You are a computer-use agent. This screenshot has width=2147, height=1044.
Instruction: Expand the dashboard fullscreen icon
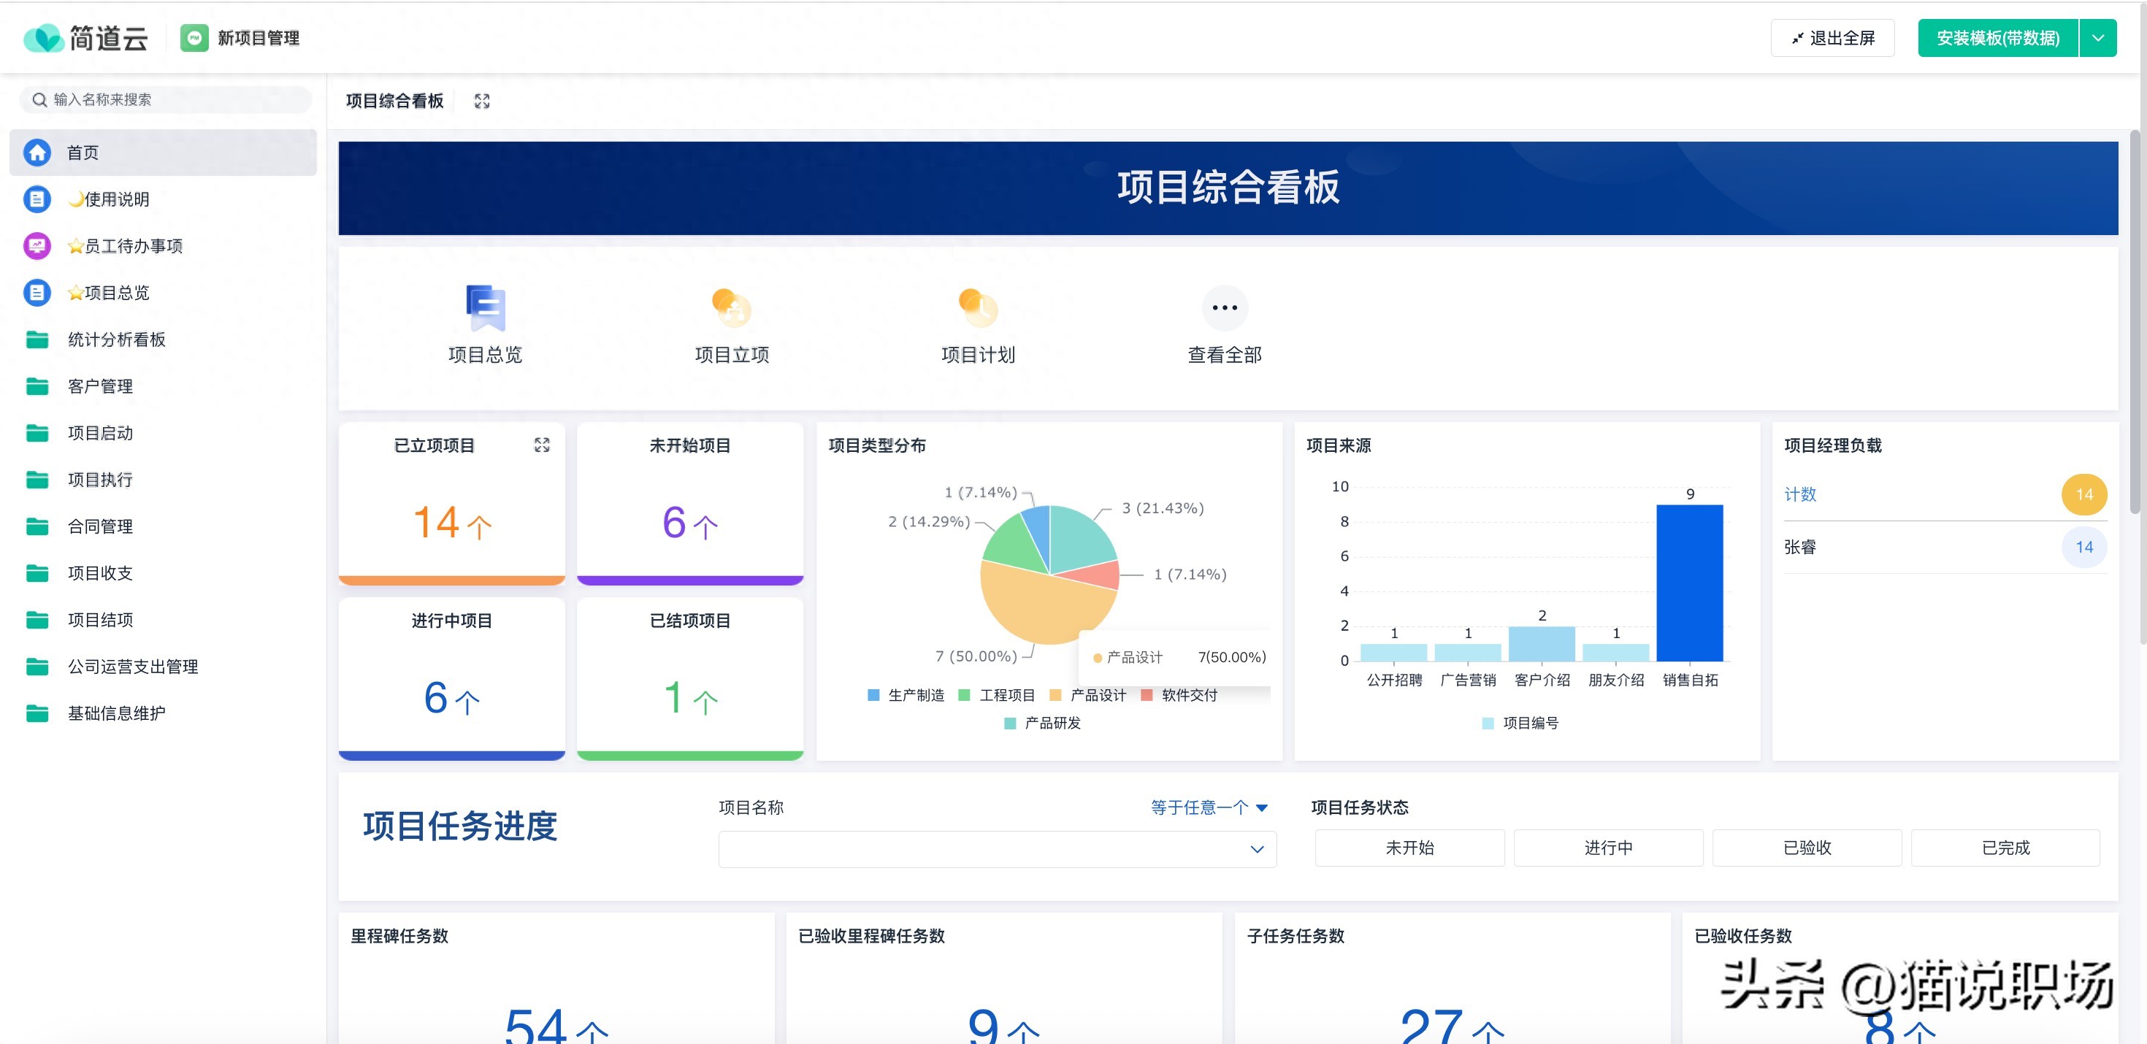coord(482,100)
